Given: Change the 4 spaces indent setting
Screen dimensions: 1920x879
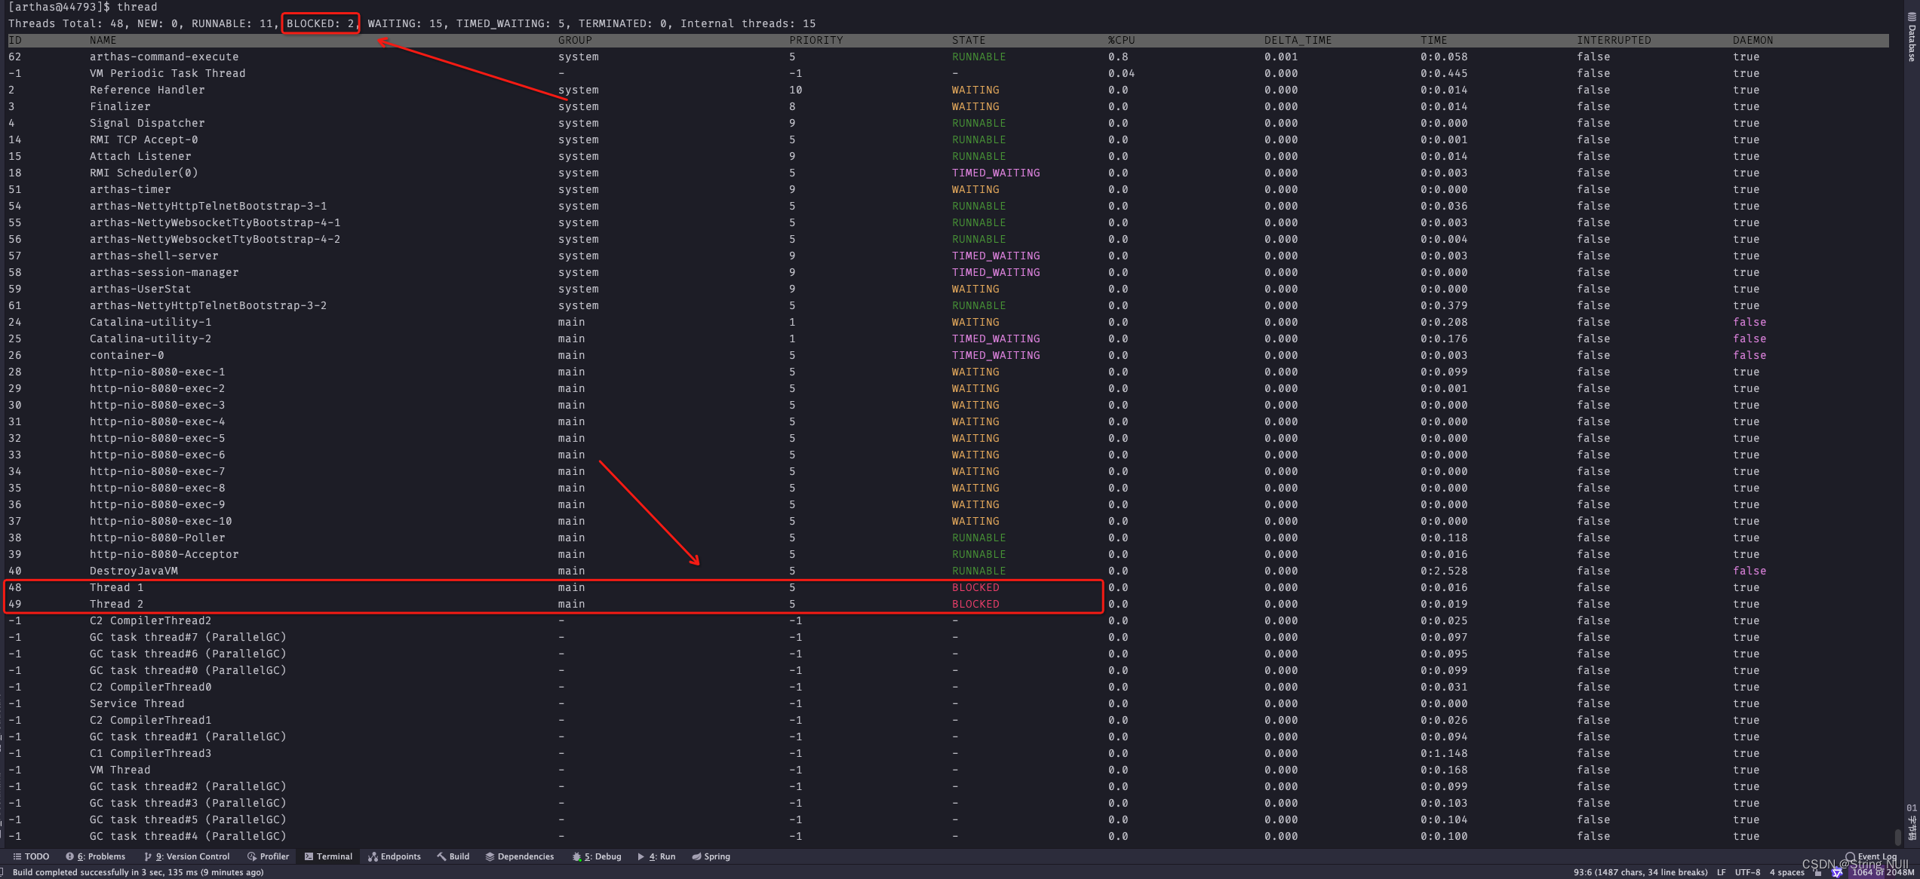Looking at the screenshot, I should click(1786, 872).
